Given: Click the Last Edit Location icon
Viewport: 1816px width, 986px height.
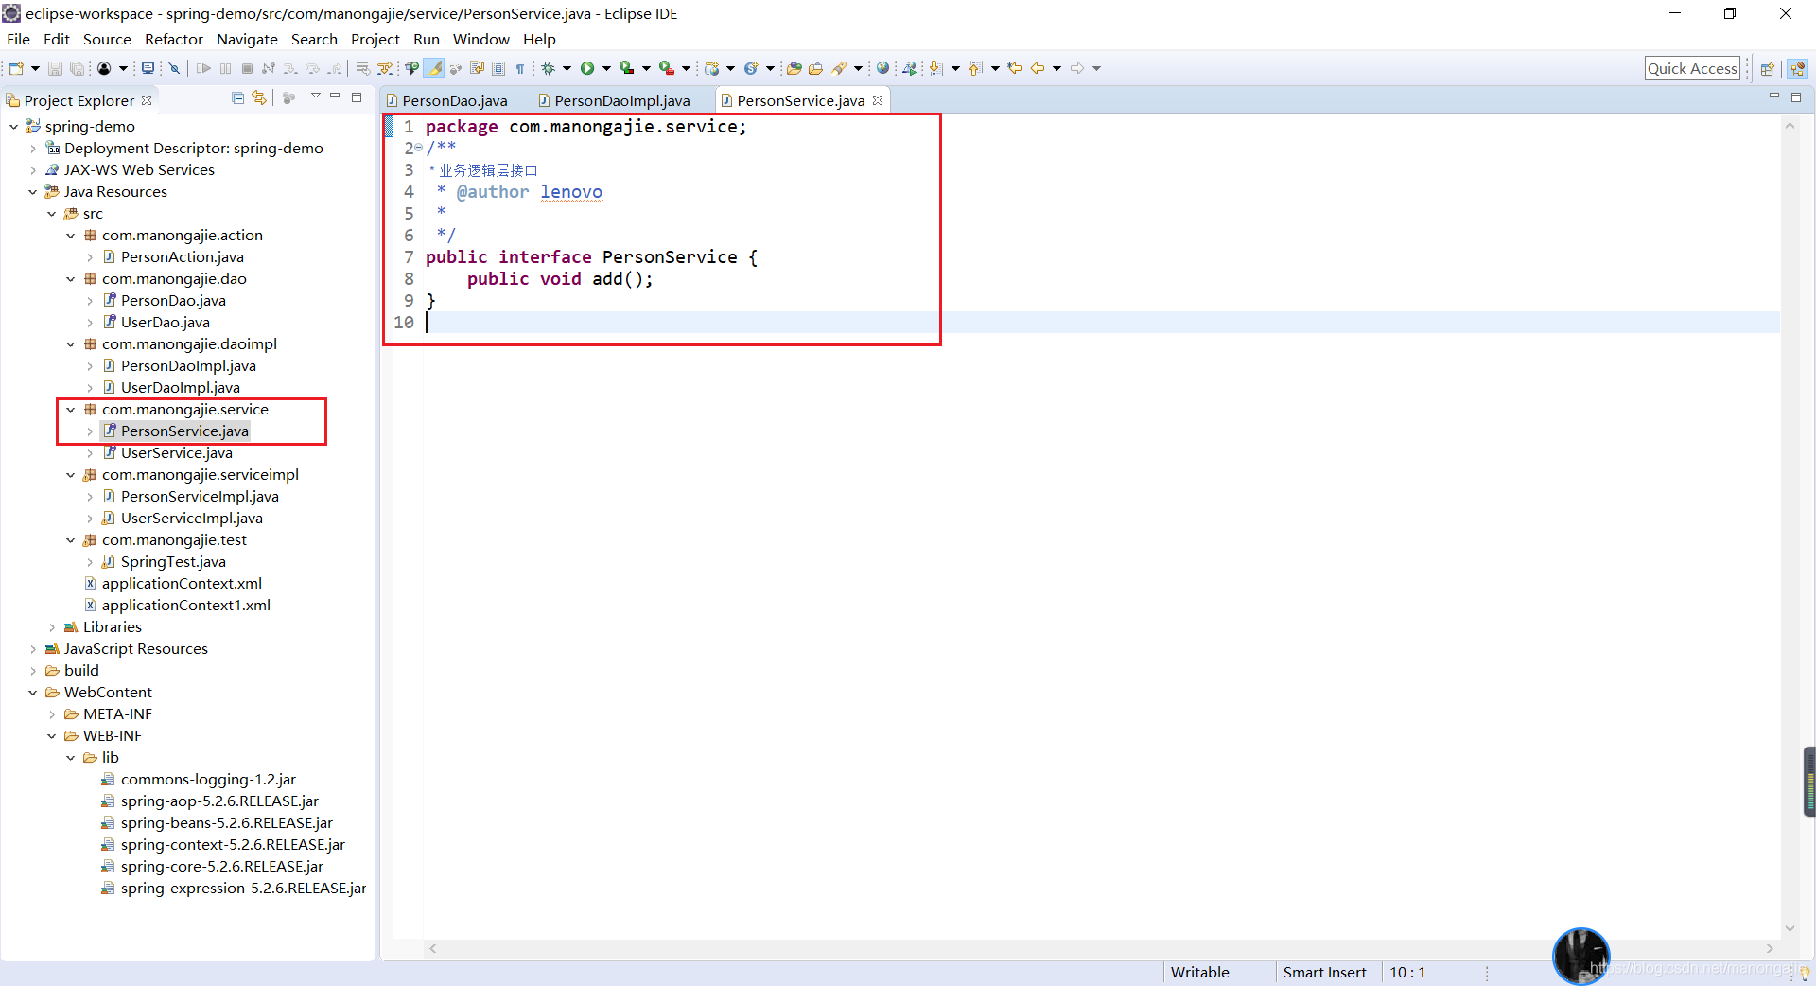Looking at the screenshot, I should 1015,68.
